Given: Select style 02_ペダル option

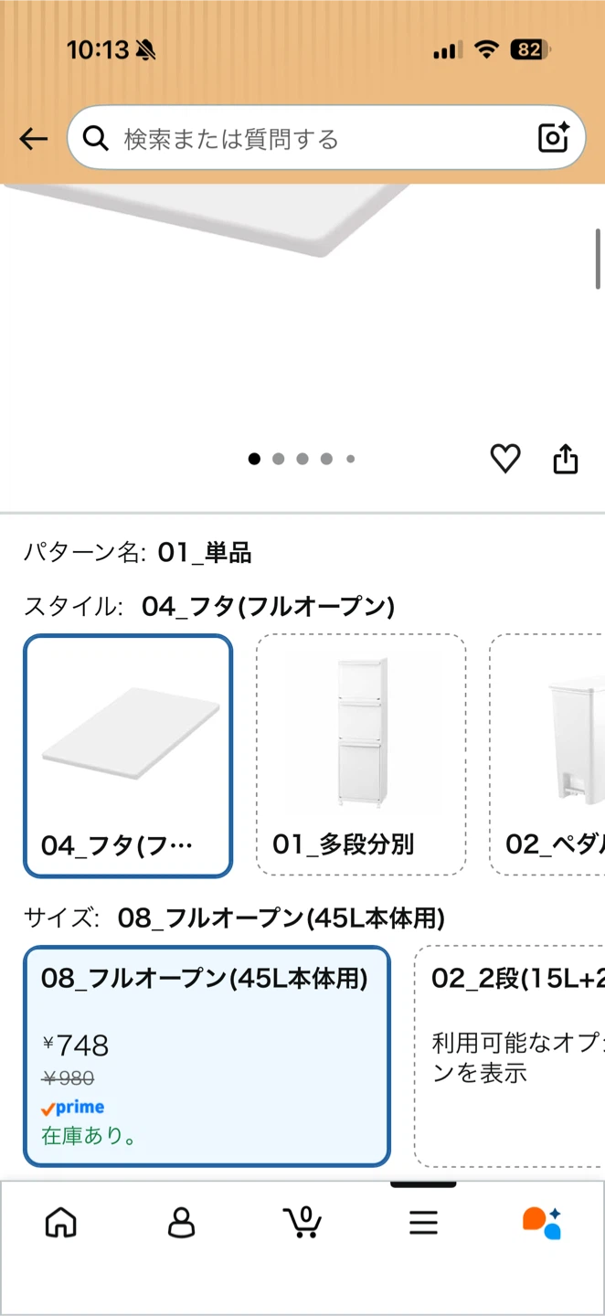Looking at the screenshot, I should pos(547,756).
